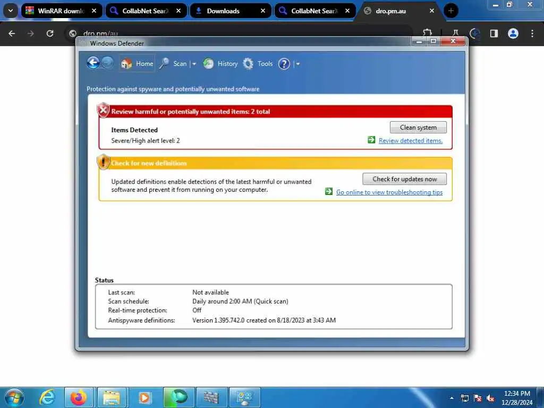Click the browser forward arrow
Image resolution: width=544 pixels, height=408 pixels.
click(x=30, y=33)
